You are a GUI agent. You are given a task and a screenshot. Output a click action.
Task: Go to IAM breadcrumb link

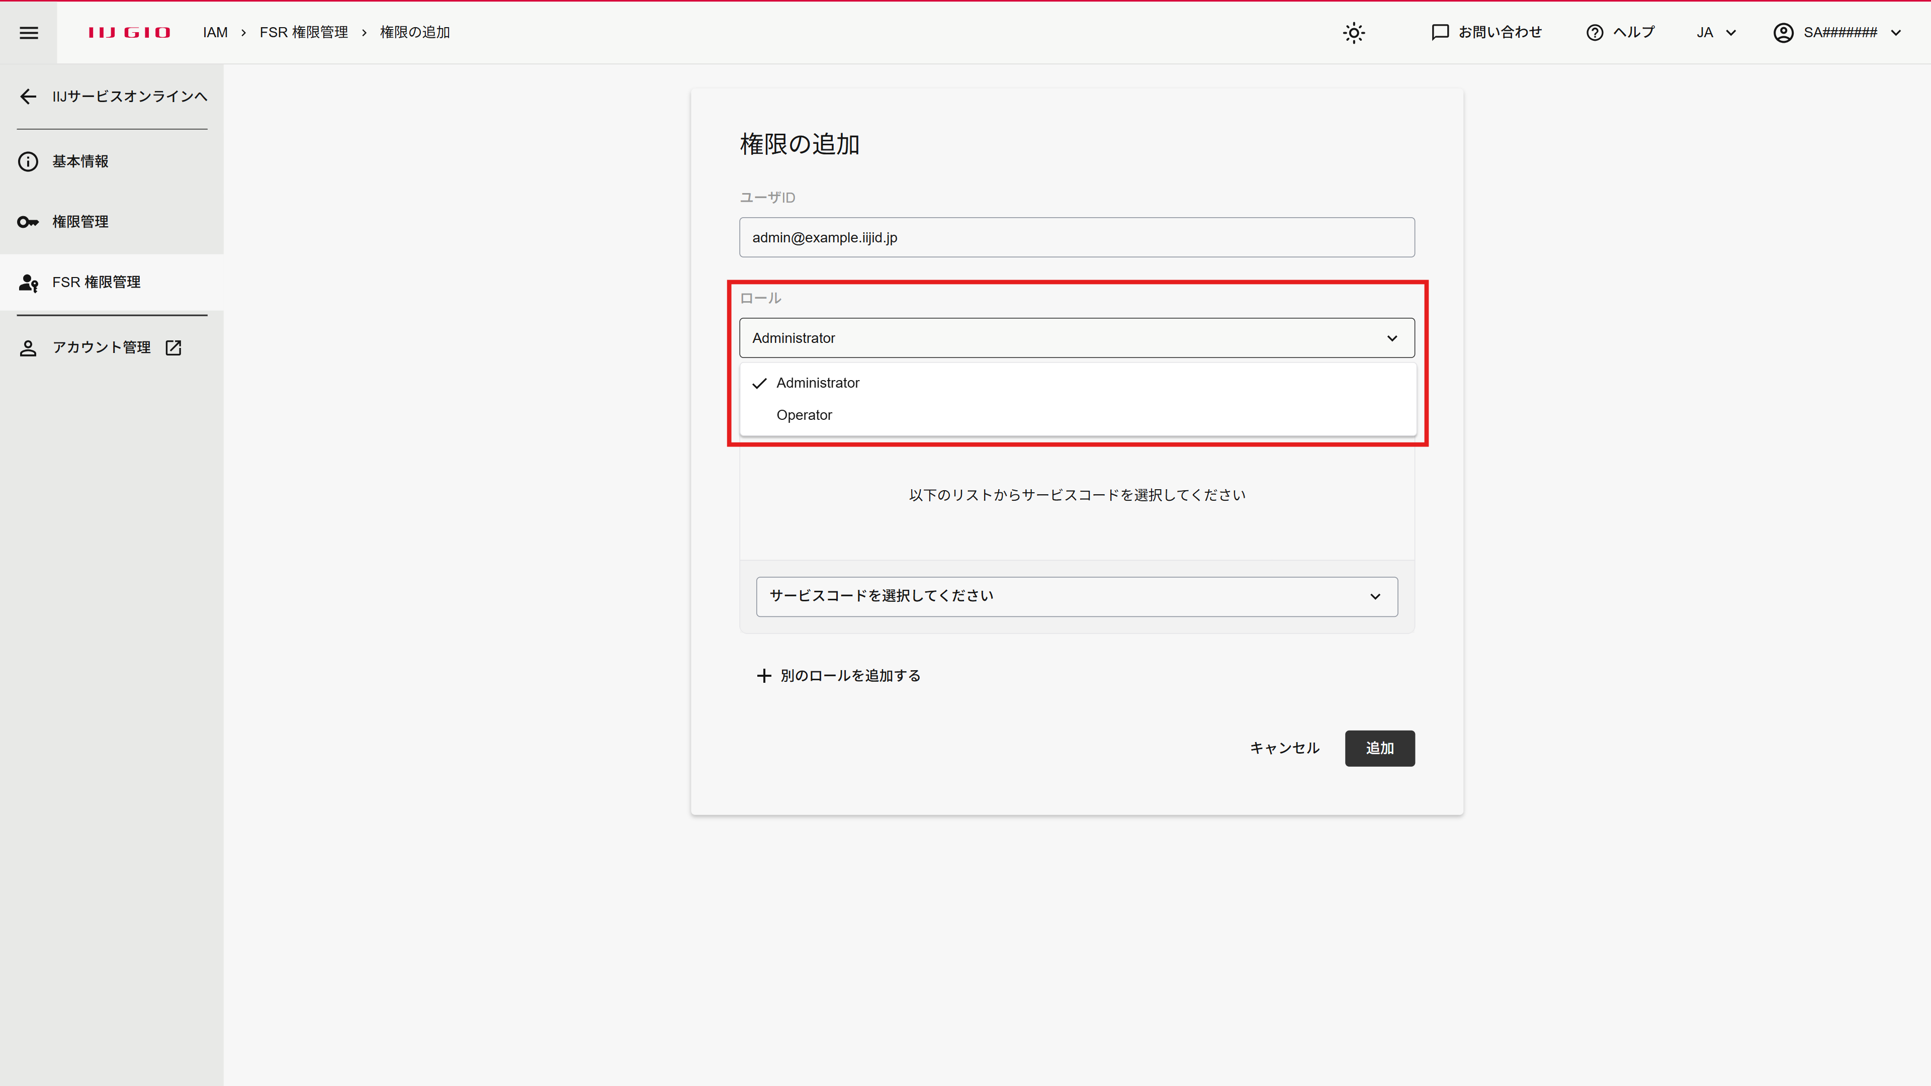215,32
